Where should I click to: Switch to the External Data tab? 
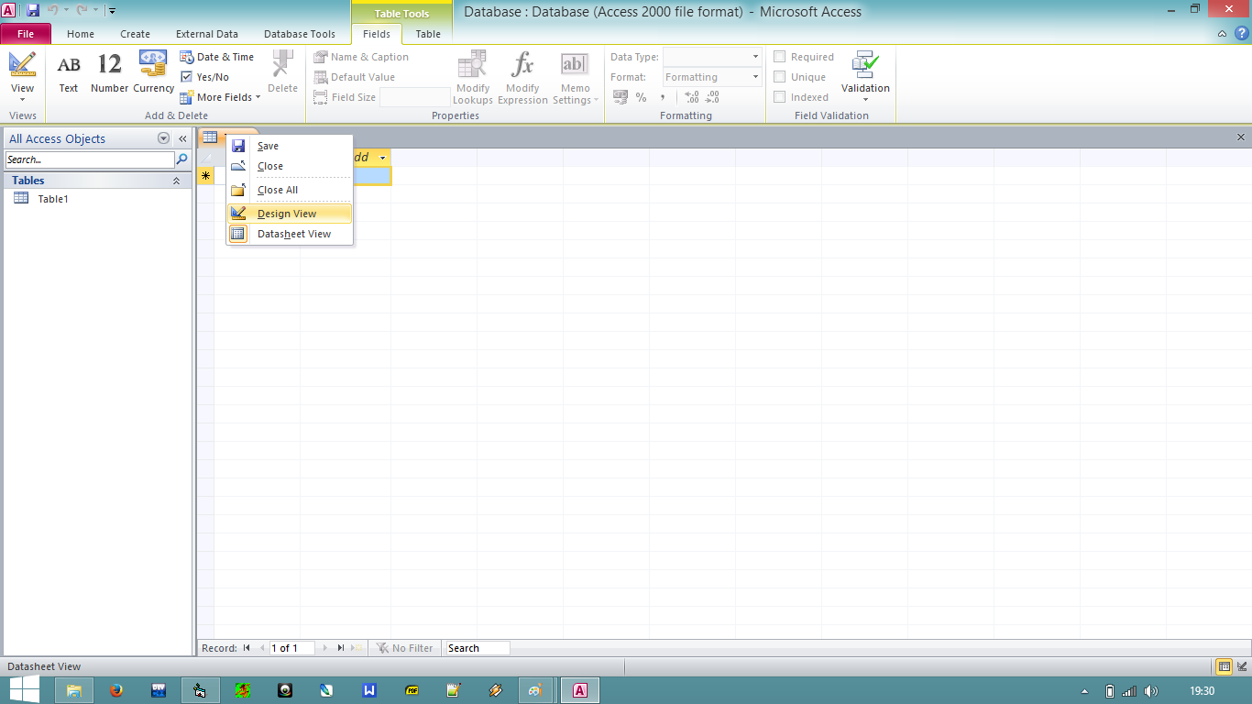click(x=207, y=34)
